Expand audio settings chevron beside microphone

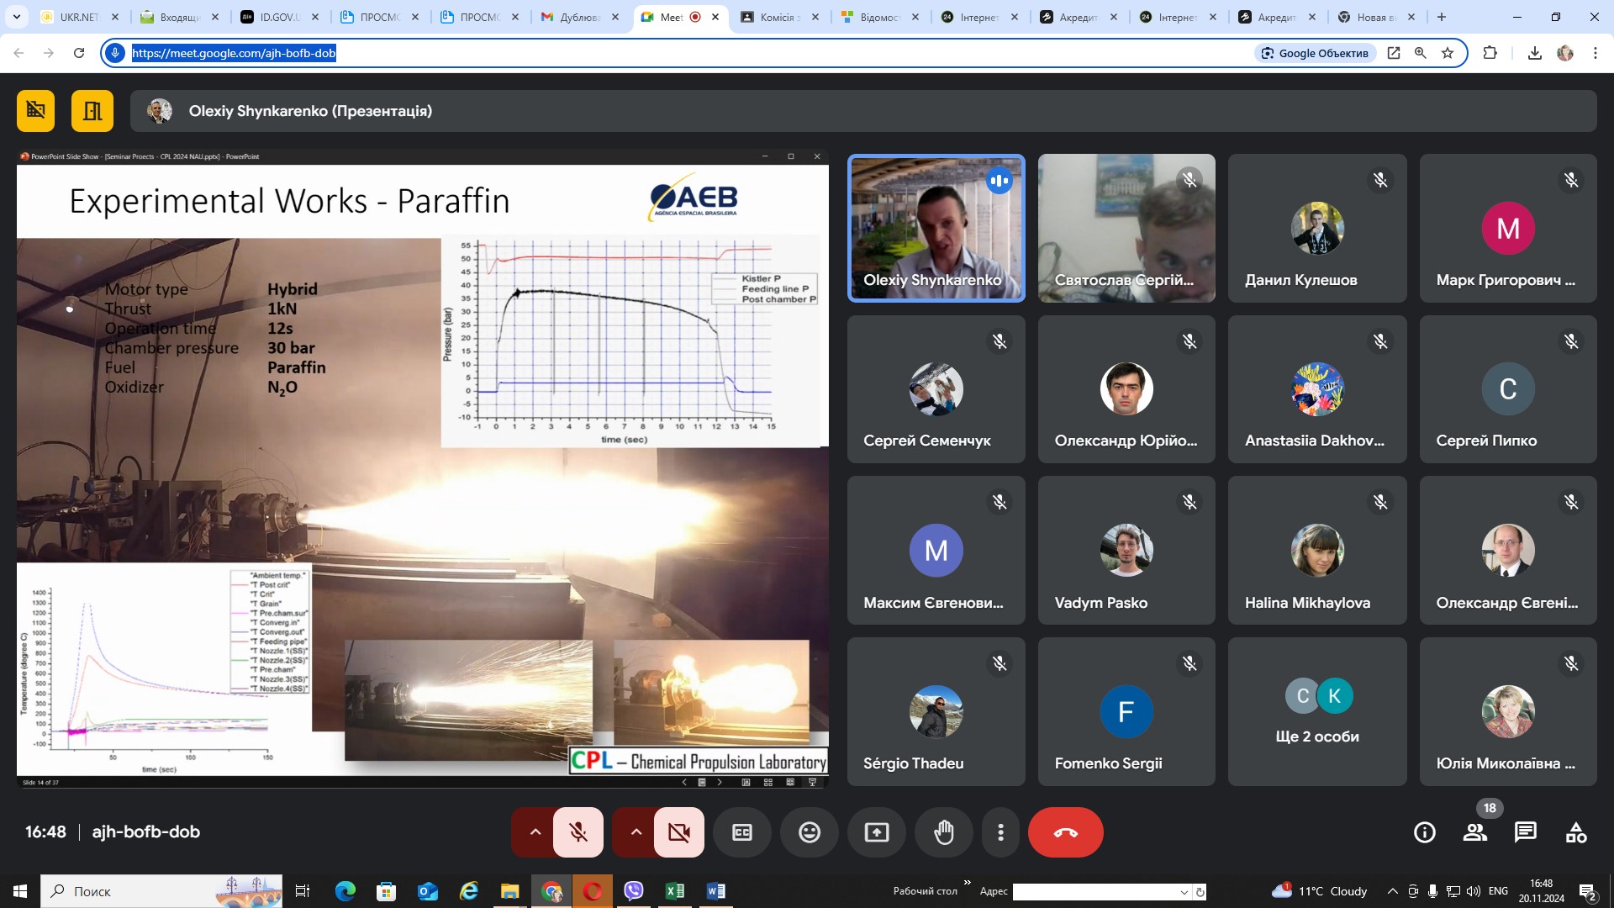coord(535,832)
